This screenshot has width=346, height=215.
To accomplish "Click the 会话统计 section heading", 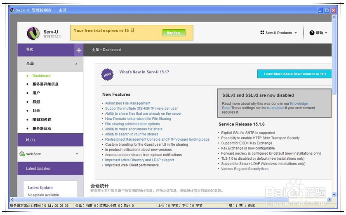I will point(99,186).
